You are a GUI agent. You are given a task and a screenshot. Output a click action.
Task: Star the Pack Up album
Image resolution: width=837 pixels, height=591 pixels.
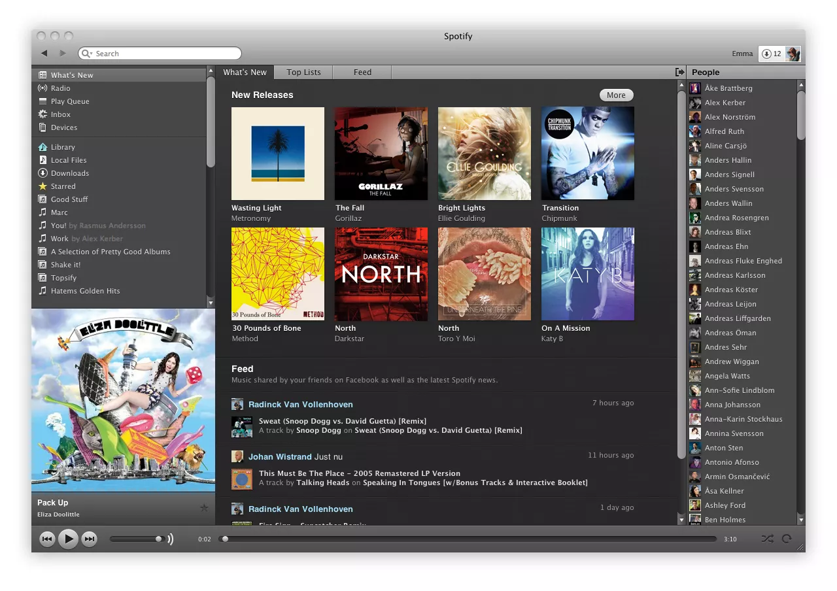[204, 508]
